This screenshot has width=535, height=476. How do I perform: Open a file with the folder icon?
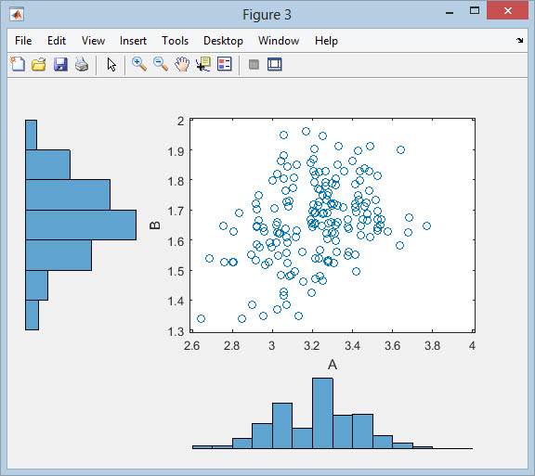[39, 64]
